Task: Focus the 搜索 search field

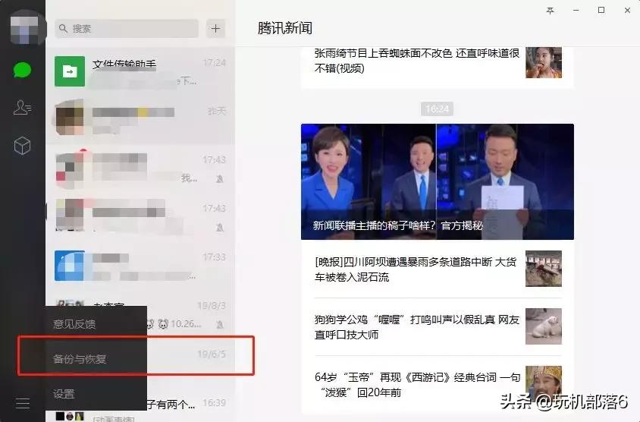Action: (127, 29)
